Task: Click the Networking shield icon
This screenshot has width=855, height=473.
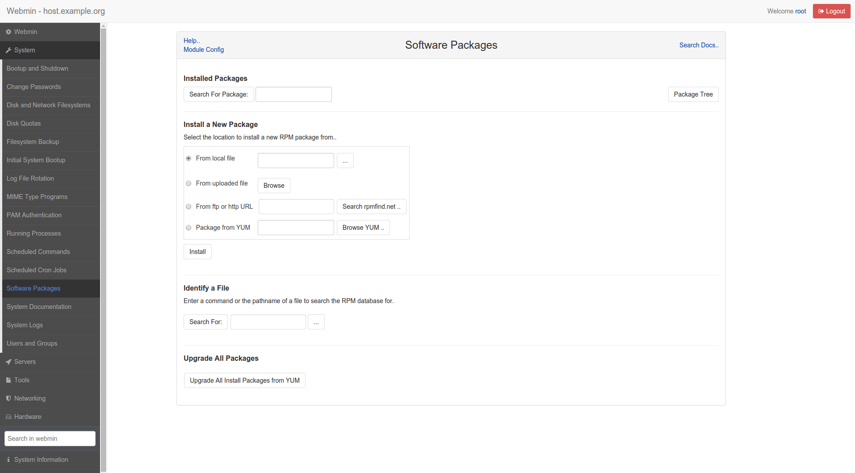Action: click(8, 398)
